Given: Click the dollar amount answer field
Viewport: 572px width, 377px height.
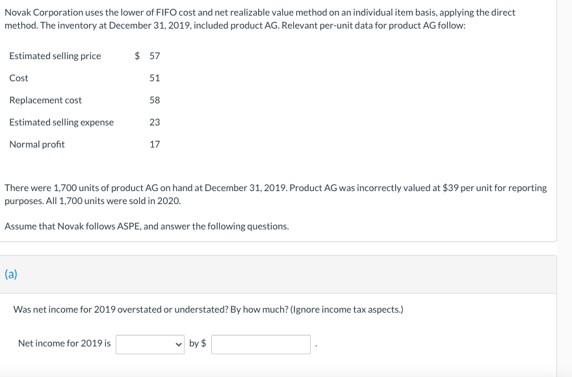Looking at the screenshot, I should coord(261,344).
